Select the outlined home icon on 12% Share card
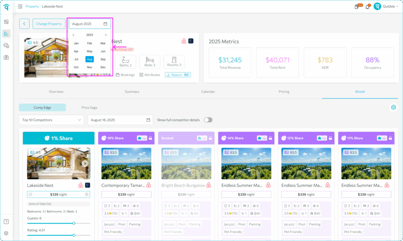 pyautogui.click(x=325, y=138)
